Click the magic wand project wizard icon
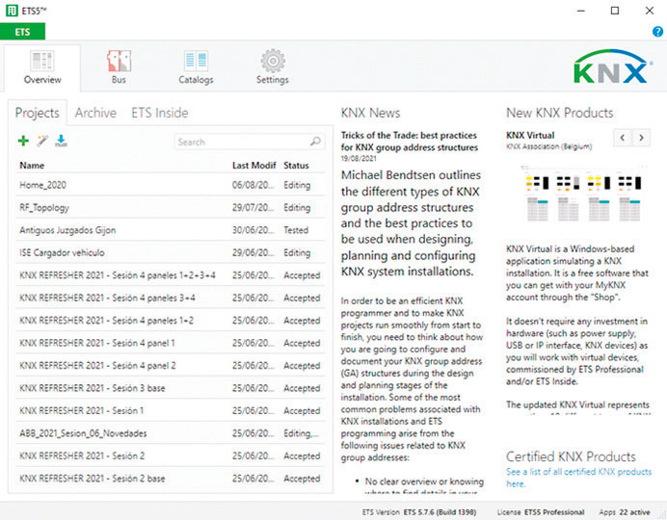The height and width of the screenshot is (520, 667). pos(42,141)
